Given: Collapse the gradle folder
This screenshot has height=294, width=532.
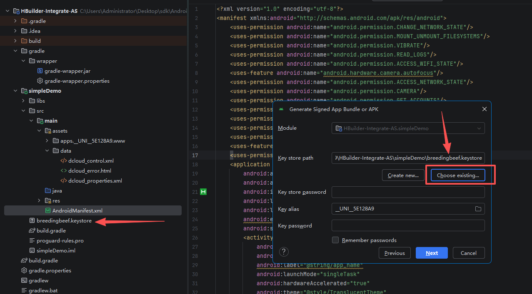Looking at the screenshot, I should coord(15,51).
